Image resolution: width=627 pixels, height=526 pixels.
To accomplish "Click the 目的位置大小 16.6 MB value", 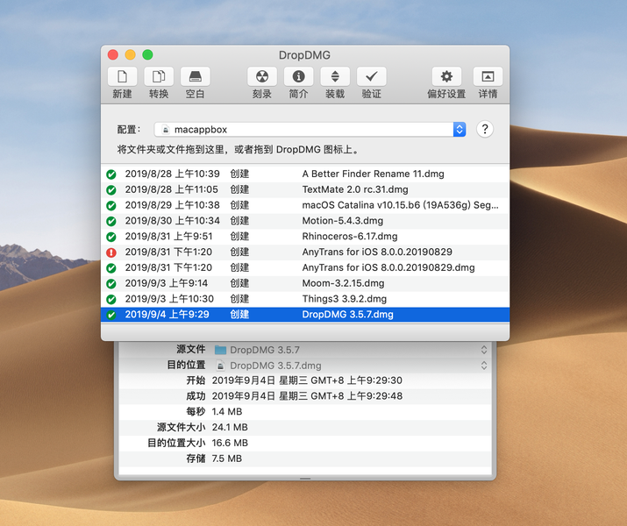I will [x=230, y=443].
